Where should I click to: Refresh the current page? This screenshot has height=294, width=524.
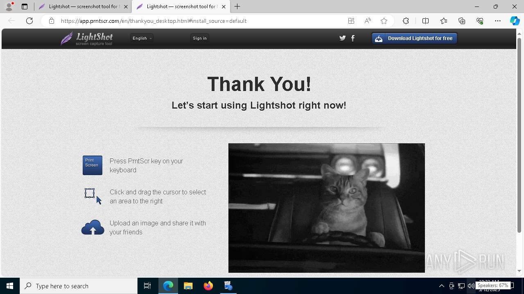tap(29, 21)
